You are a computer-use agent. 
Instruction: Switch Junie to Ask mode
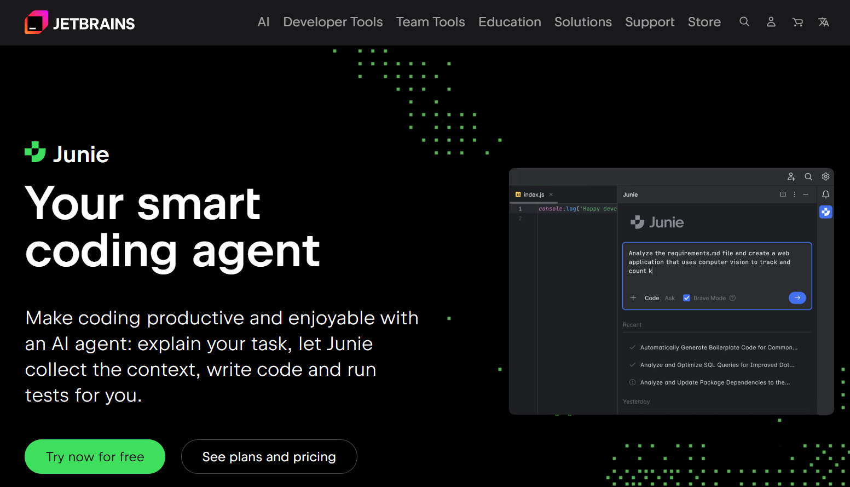coord(669,297)
